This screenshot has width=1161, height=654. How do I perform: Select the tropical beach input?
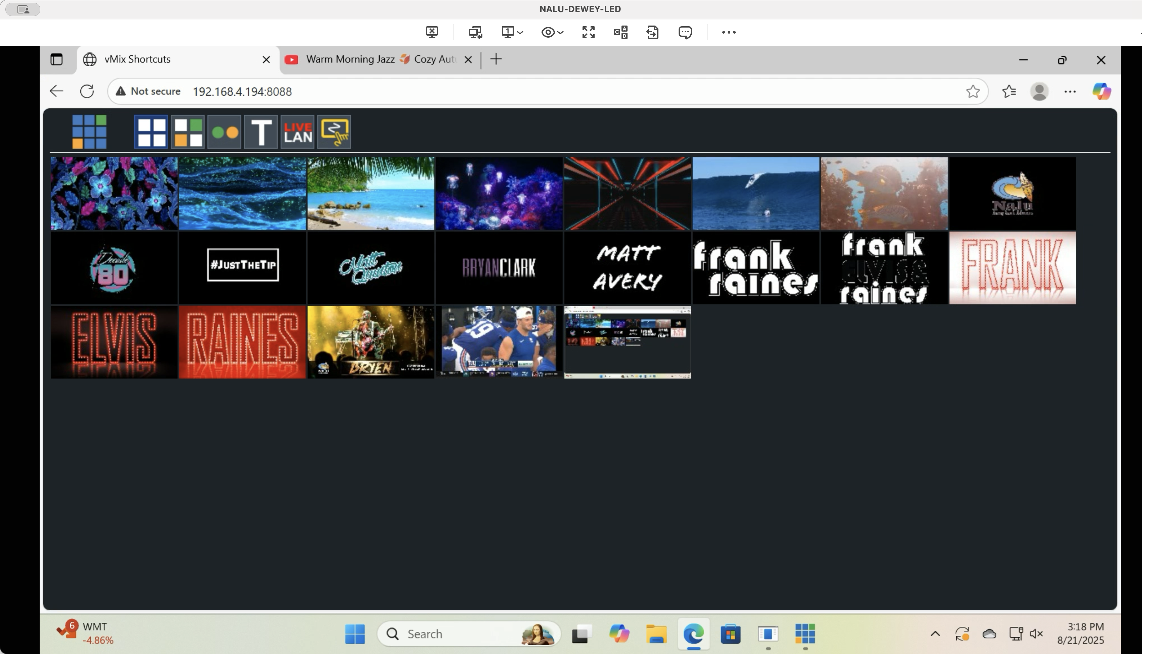click(x=371, y=194)
